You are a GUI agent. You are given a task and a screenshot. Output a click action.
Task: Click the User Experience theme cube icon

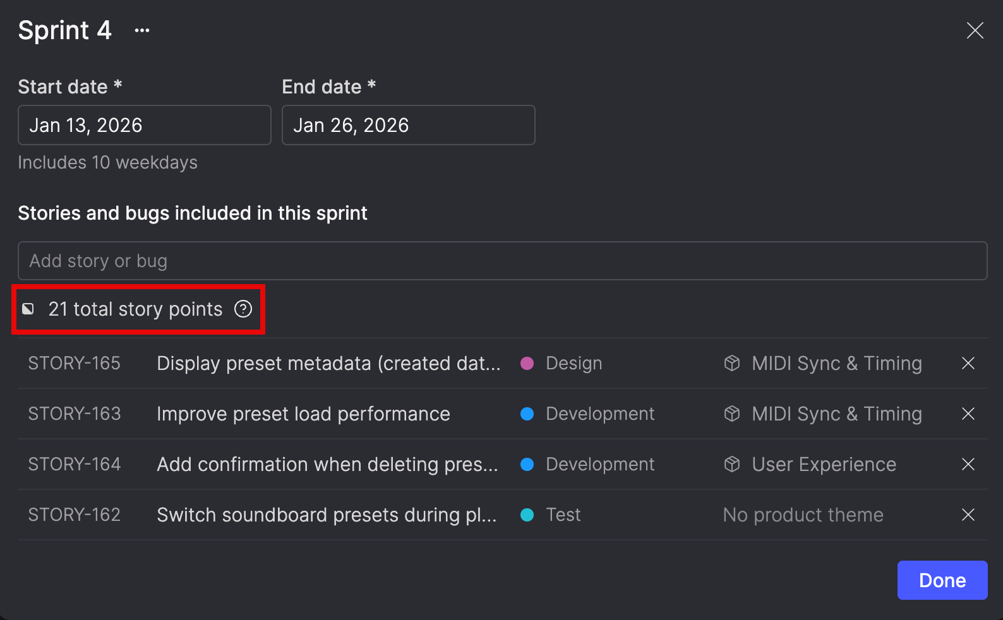pyautogui.click(x=732, y=464)
